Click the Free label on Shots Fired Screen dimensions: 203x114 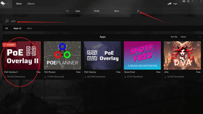pyautogui.click(x=158, y=72)
